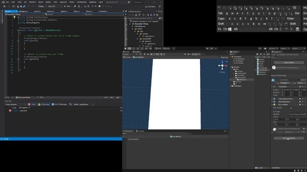Image resolution: width=307 pixels, height=172 pixels.
Task: Collapse the Update method code block
Action: (18, 59)
